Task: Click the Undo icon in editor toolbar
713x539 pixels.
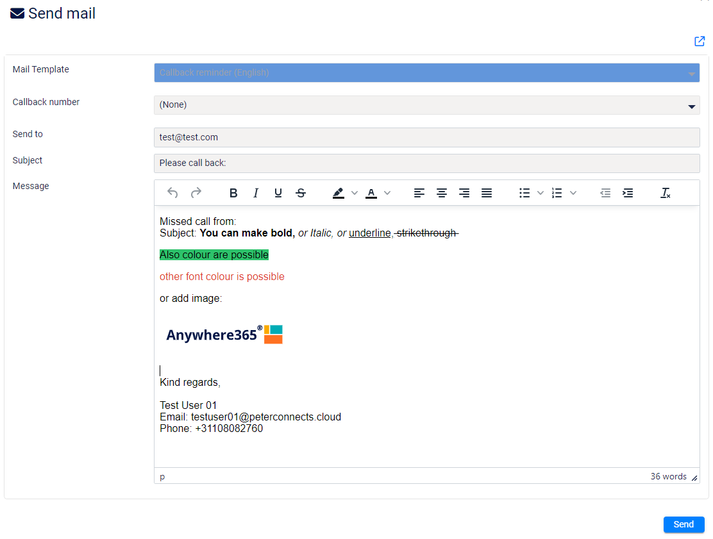Action: tap(172, 193)
